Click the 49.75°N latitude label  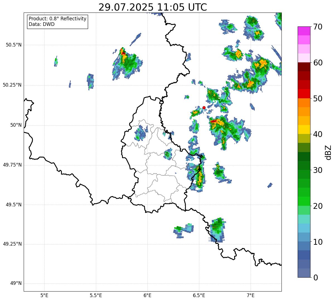coord(12,165)
